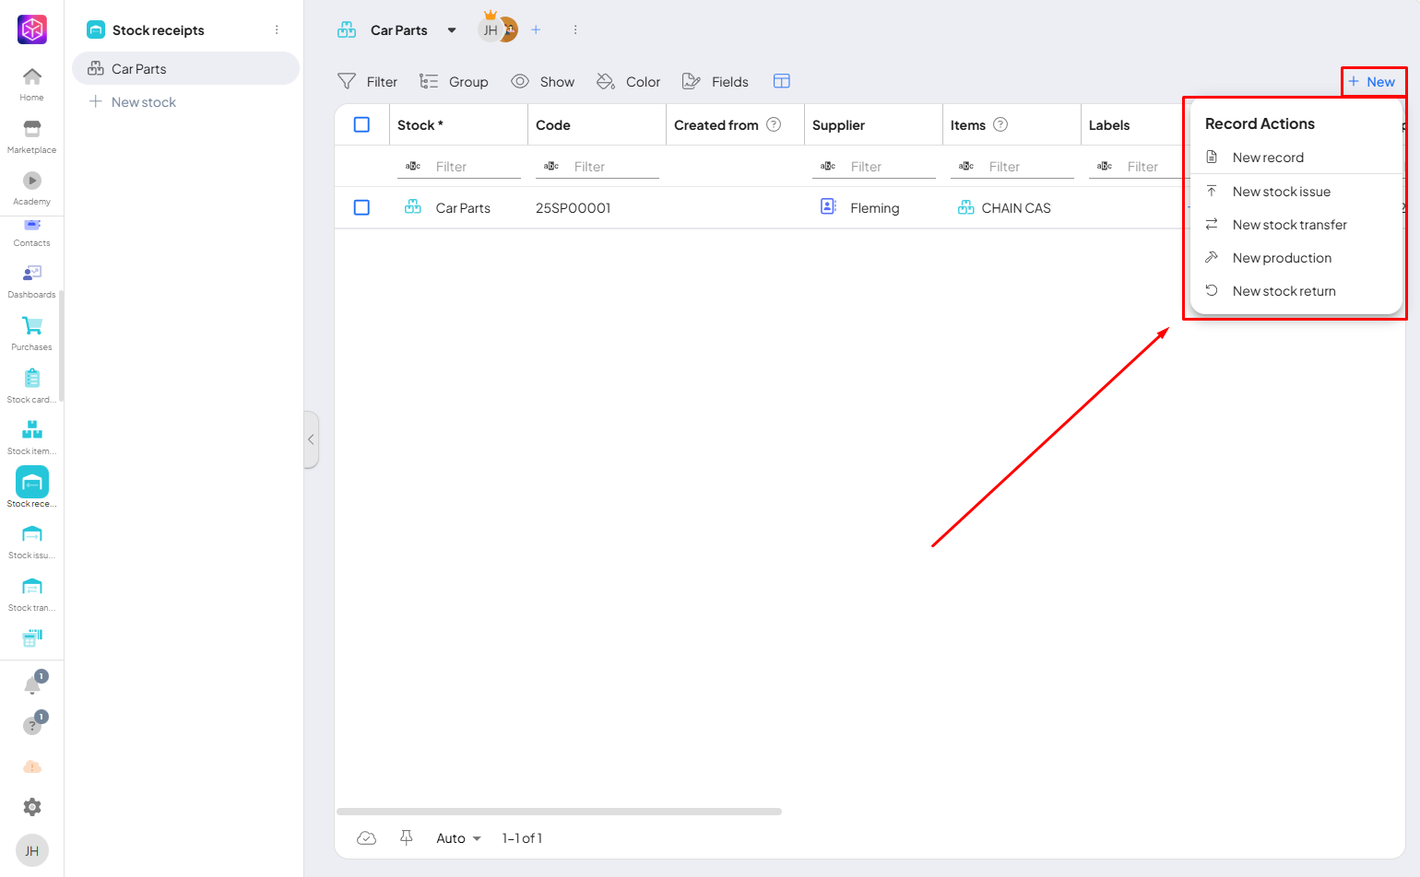The image size is (1420, 877).
Task: Collapse the left side panel handle
Action: click(311, 439)
